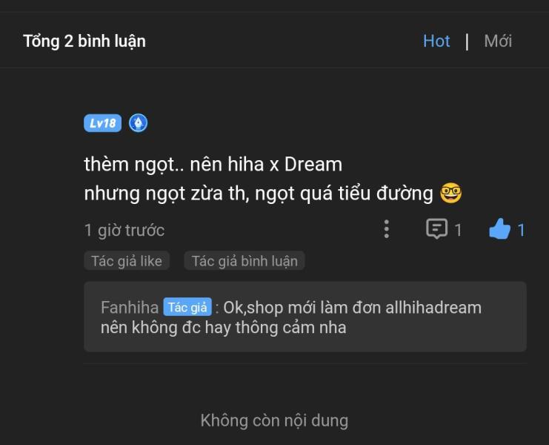The height and width of the screenshot is (445, 549).
Task: Click the blue pen-nib author badge
Action: pyautogui.click(x=139, y=123)
